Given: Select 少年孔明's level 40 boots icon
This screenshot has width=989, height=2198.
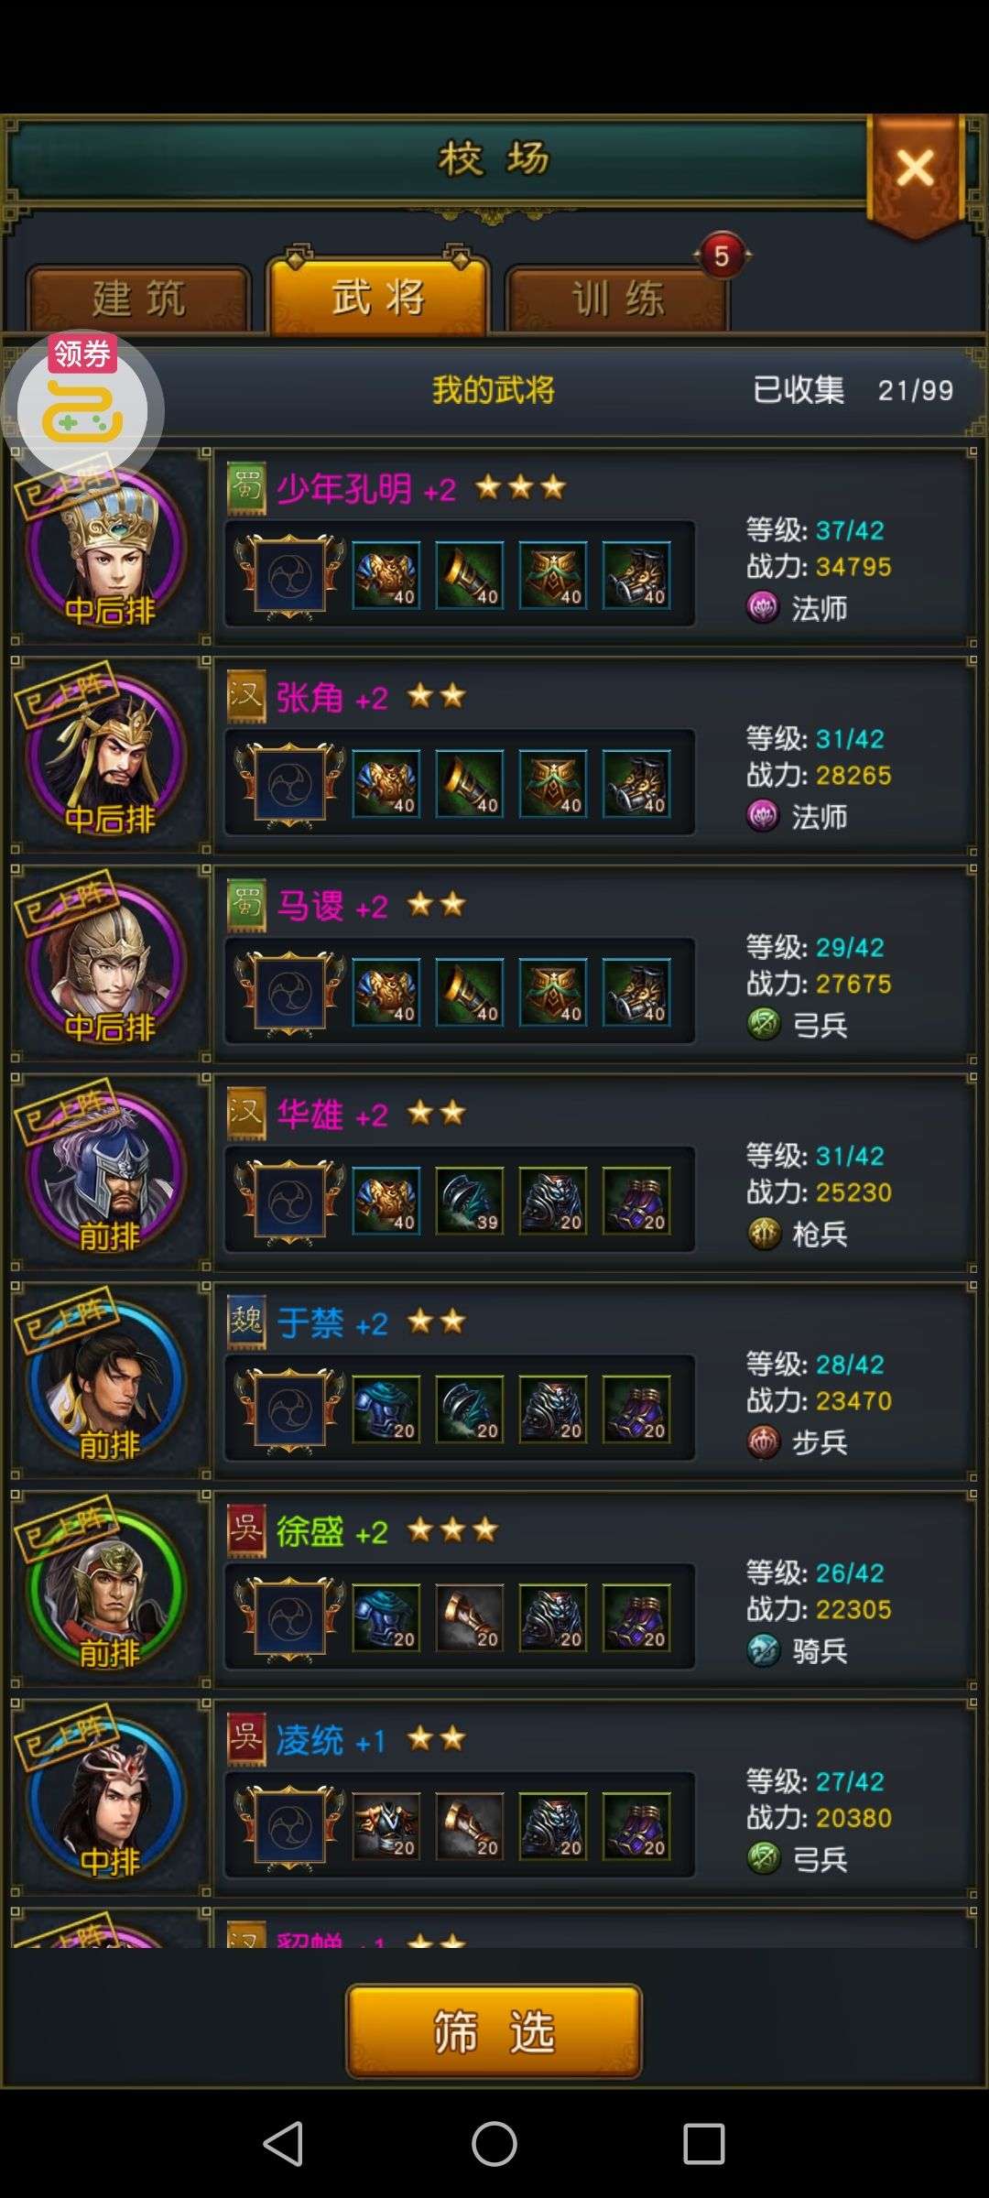Looking at the screenshot, I should tap(636, 576).
